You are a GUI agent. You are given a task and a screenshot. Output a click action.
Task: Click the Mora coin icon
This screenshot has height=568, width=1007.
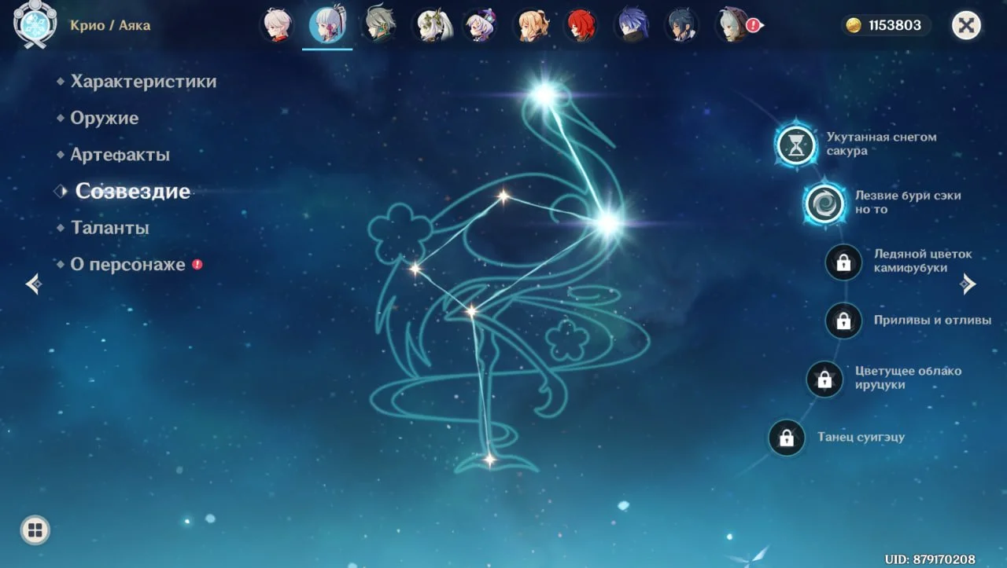tap(853, 25)
